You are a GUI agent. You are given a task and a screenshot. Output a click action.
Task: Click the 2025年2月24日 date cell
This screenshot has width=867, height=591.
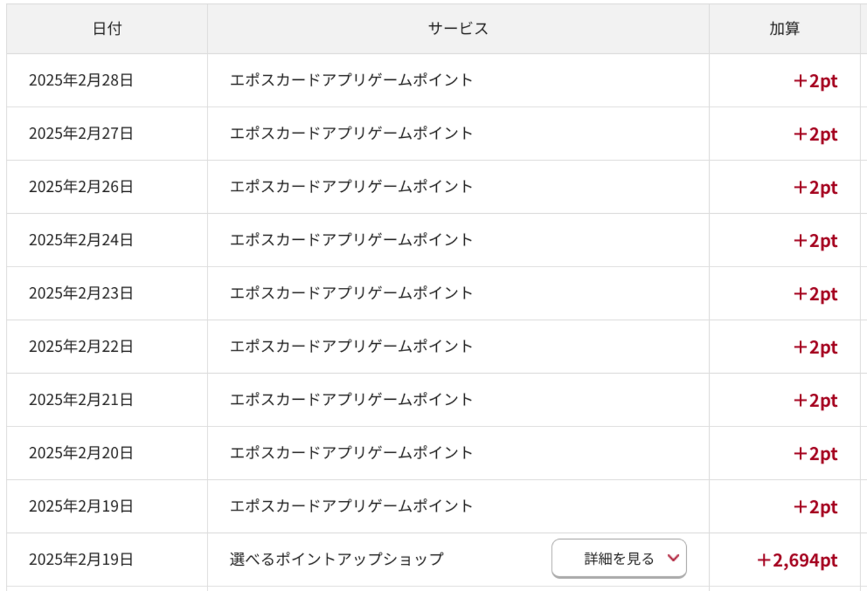click(81, 240)
